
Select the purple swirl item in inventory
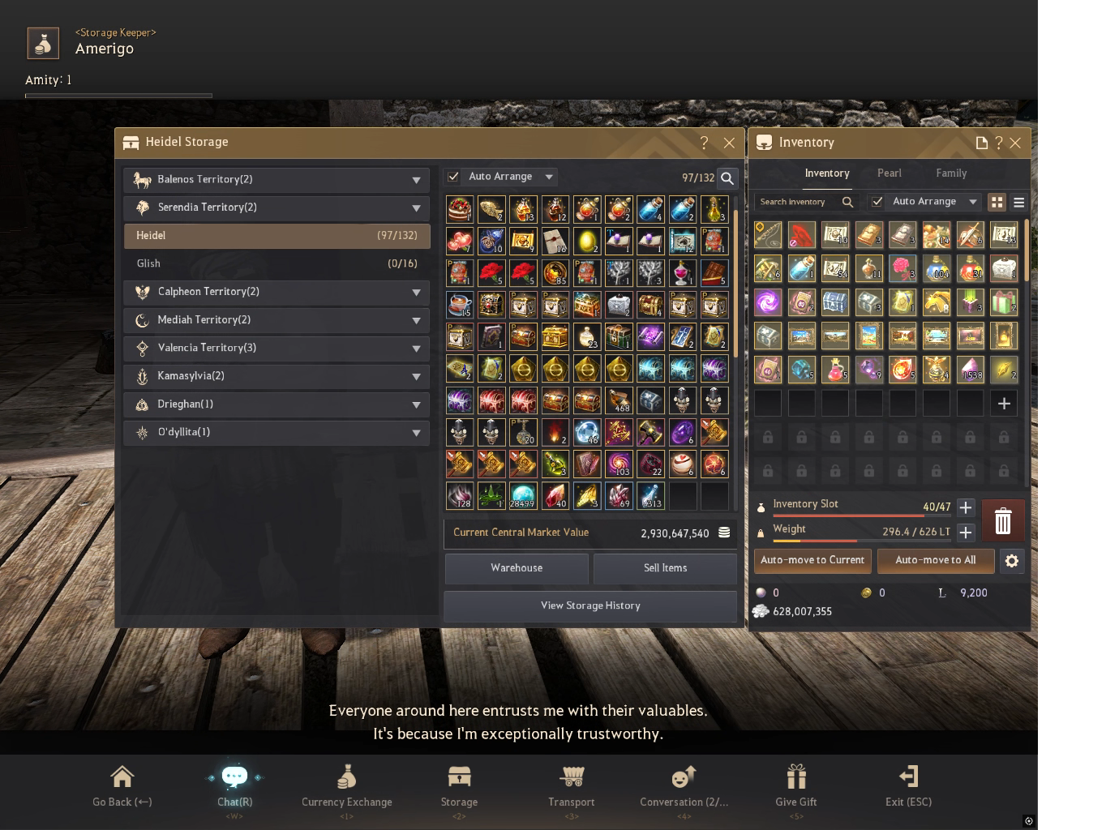pos(768,302)
